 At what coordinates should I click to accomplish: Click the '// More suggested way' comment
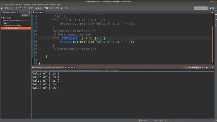pos(72,35)
